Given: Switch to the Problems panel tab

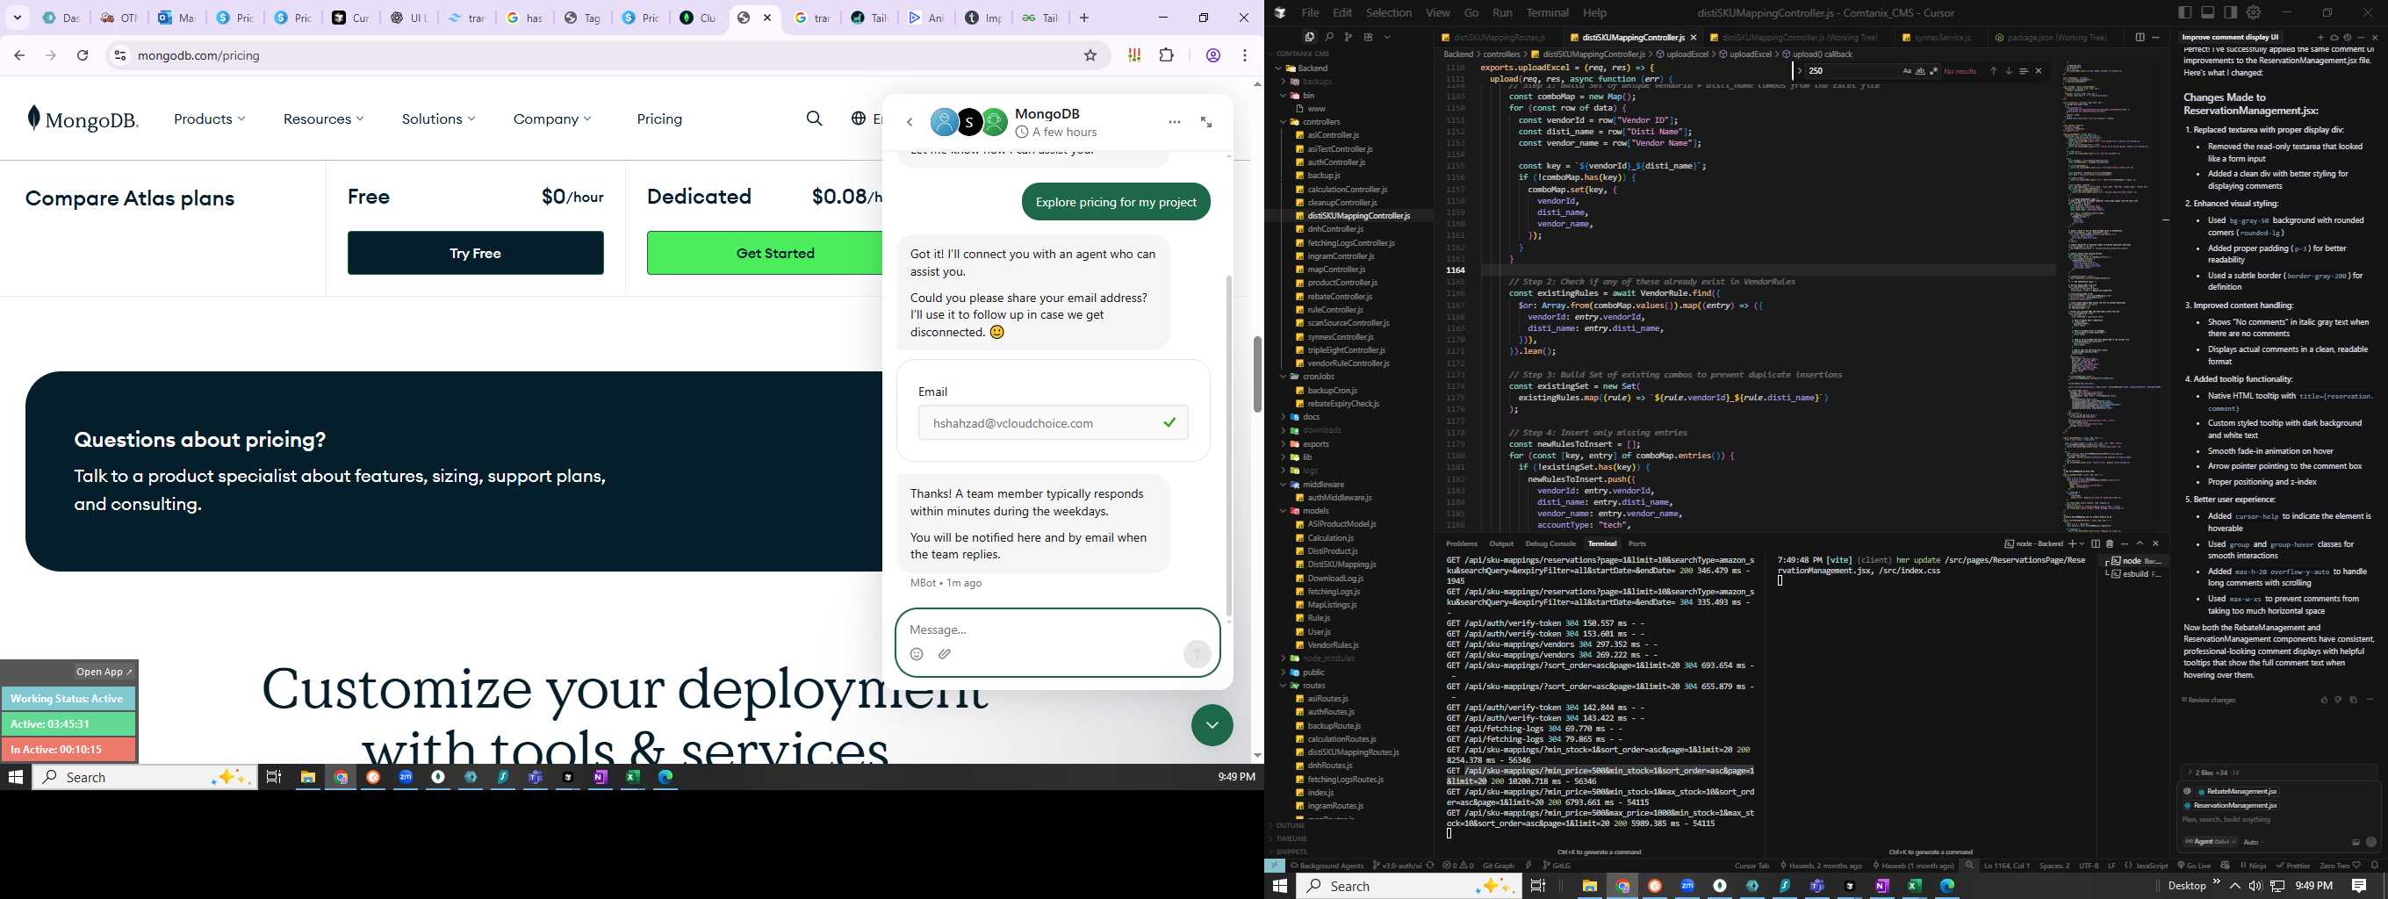Looking at the screenshot, I should (x=1462, y=544).
